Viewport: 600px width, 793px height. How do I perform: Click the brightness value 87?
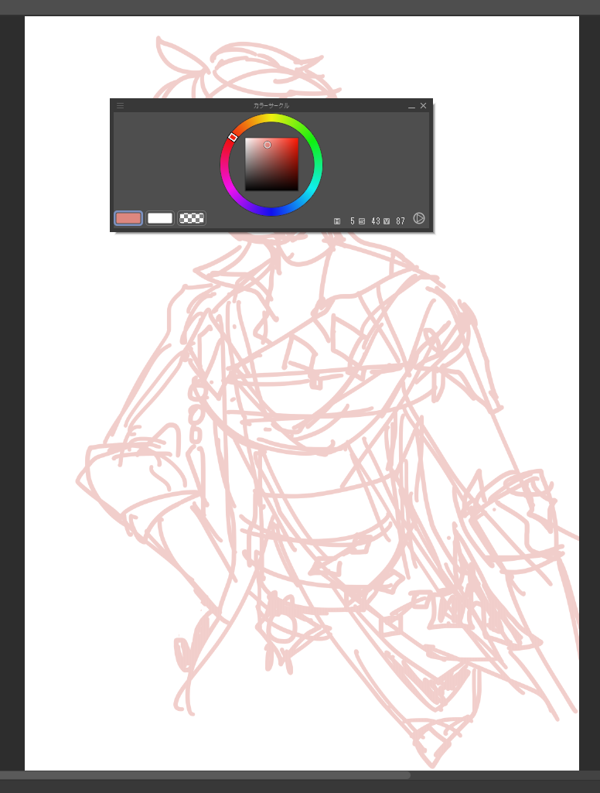[401, 221]
